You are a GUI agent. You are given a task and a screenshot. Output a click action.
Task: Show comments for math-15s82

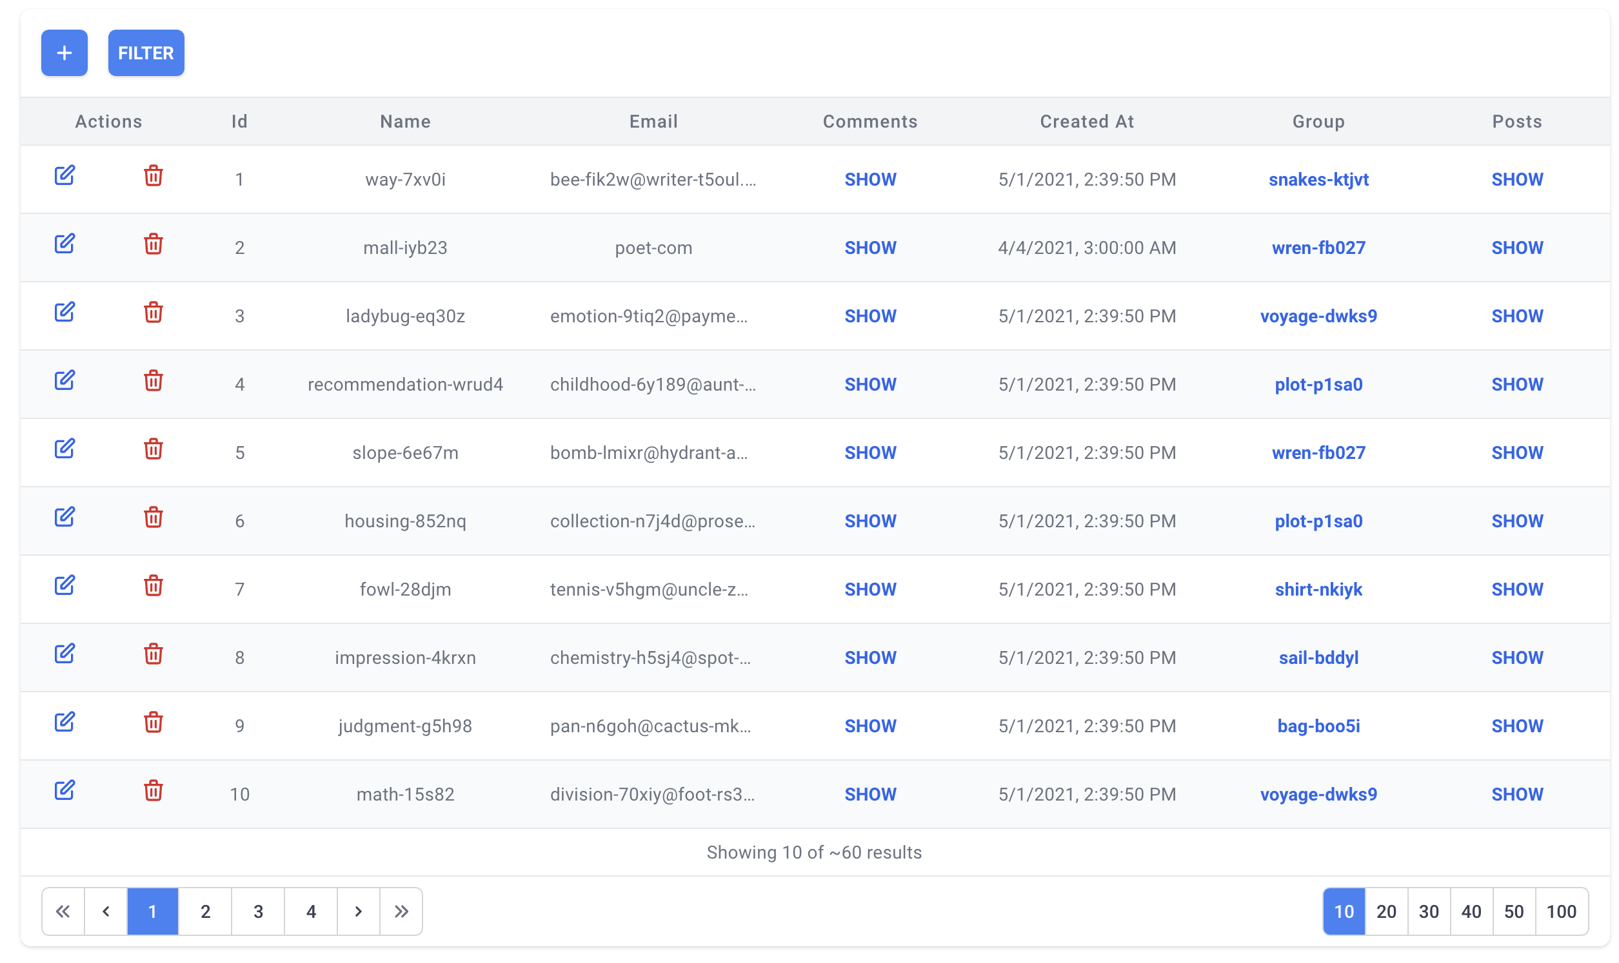(870, 794)
